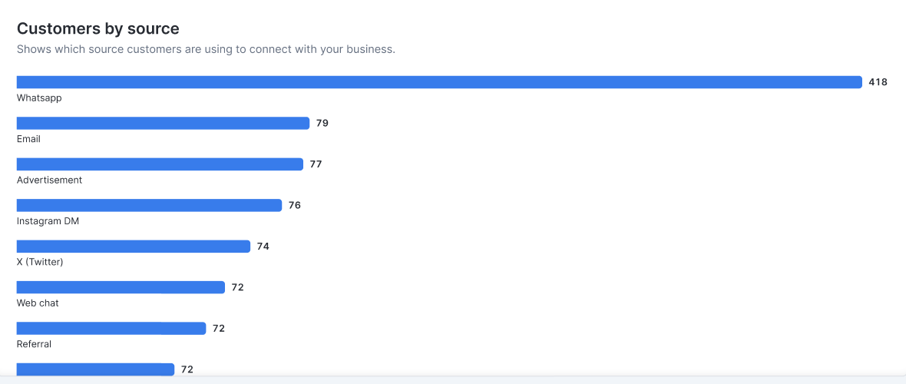Click the X (Twitter) bar
The height and width of the screenshot is (384, 906).
pyautogui.click(x=134, y=247)
